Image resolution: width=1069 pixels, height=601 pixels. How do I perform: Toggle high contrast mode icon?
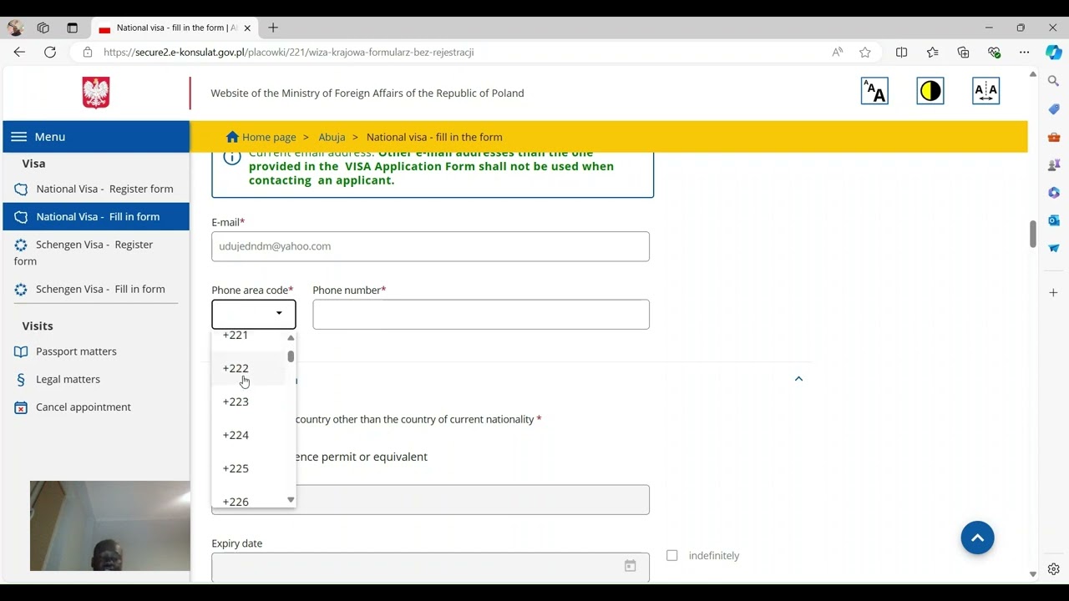(930, 91)
